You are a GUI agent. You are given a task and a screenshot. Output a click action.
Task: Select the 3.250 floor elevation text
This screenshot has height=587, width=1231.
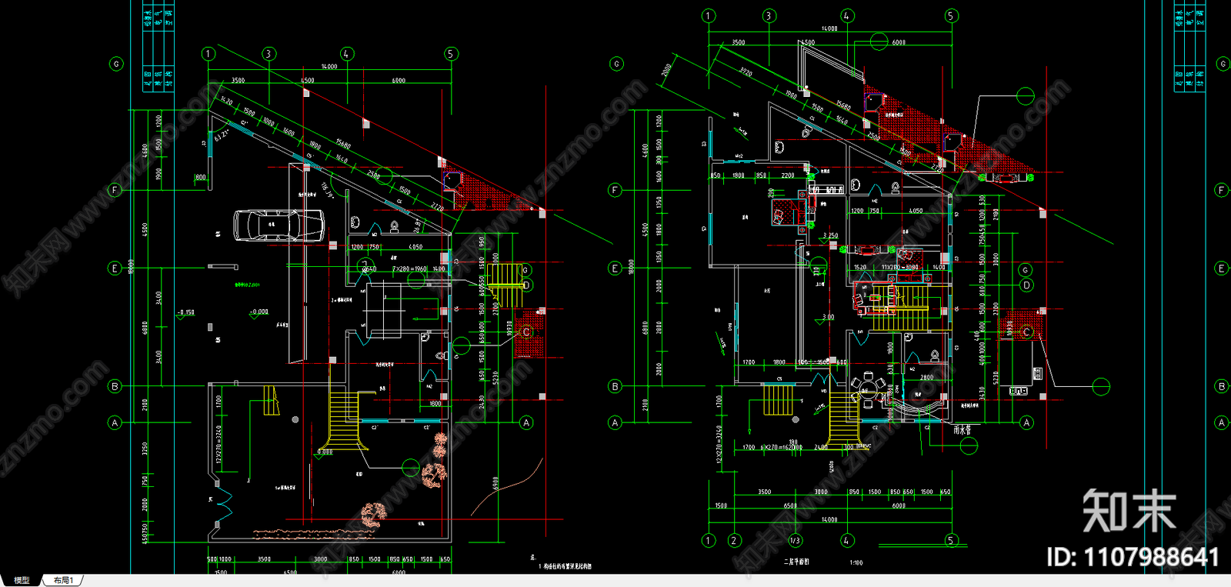coord(830,236)
